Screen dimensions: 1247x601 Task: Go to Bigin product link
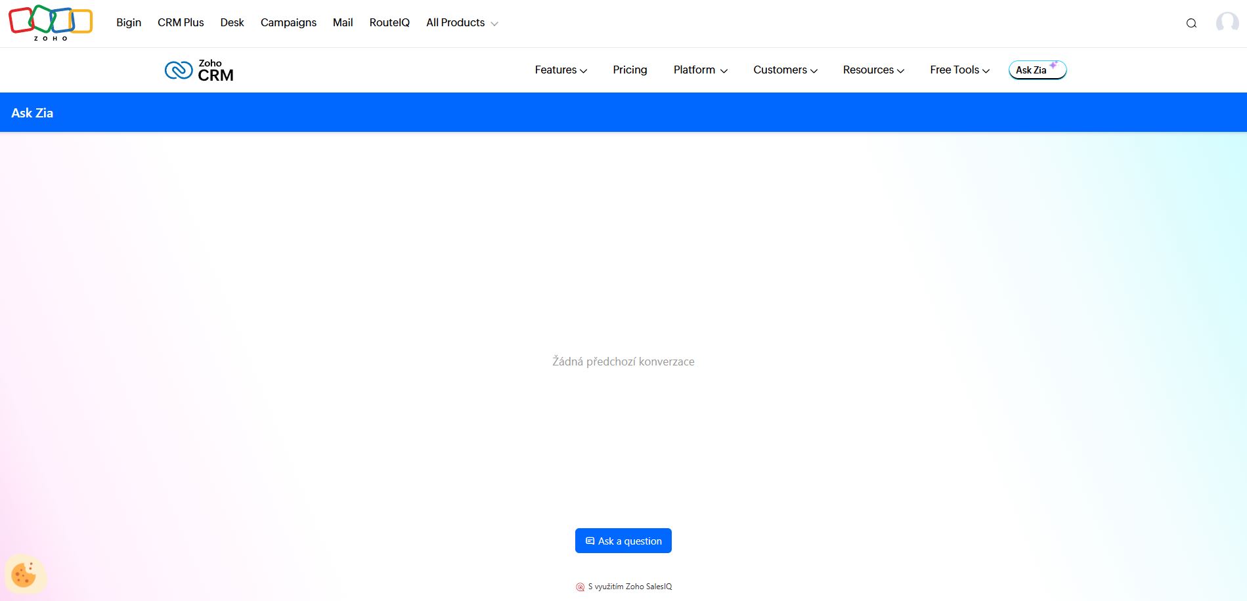click(129, 22)
